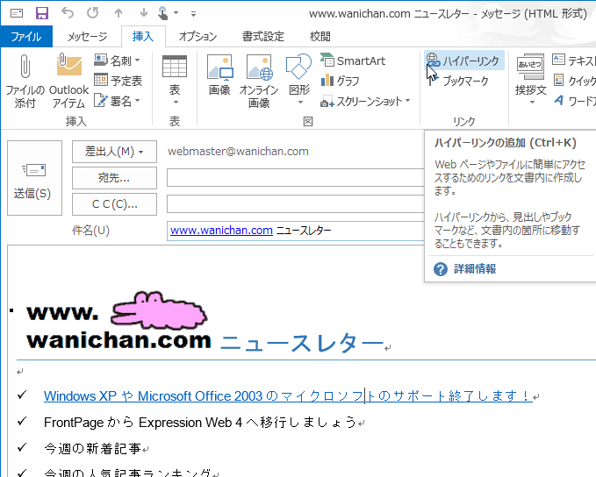Insert a 予定表 calendar
Viewport: 596px width, 477px height.
(118, 81)
